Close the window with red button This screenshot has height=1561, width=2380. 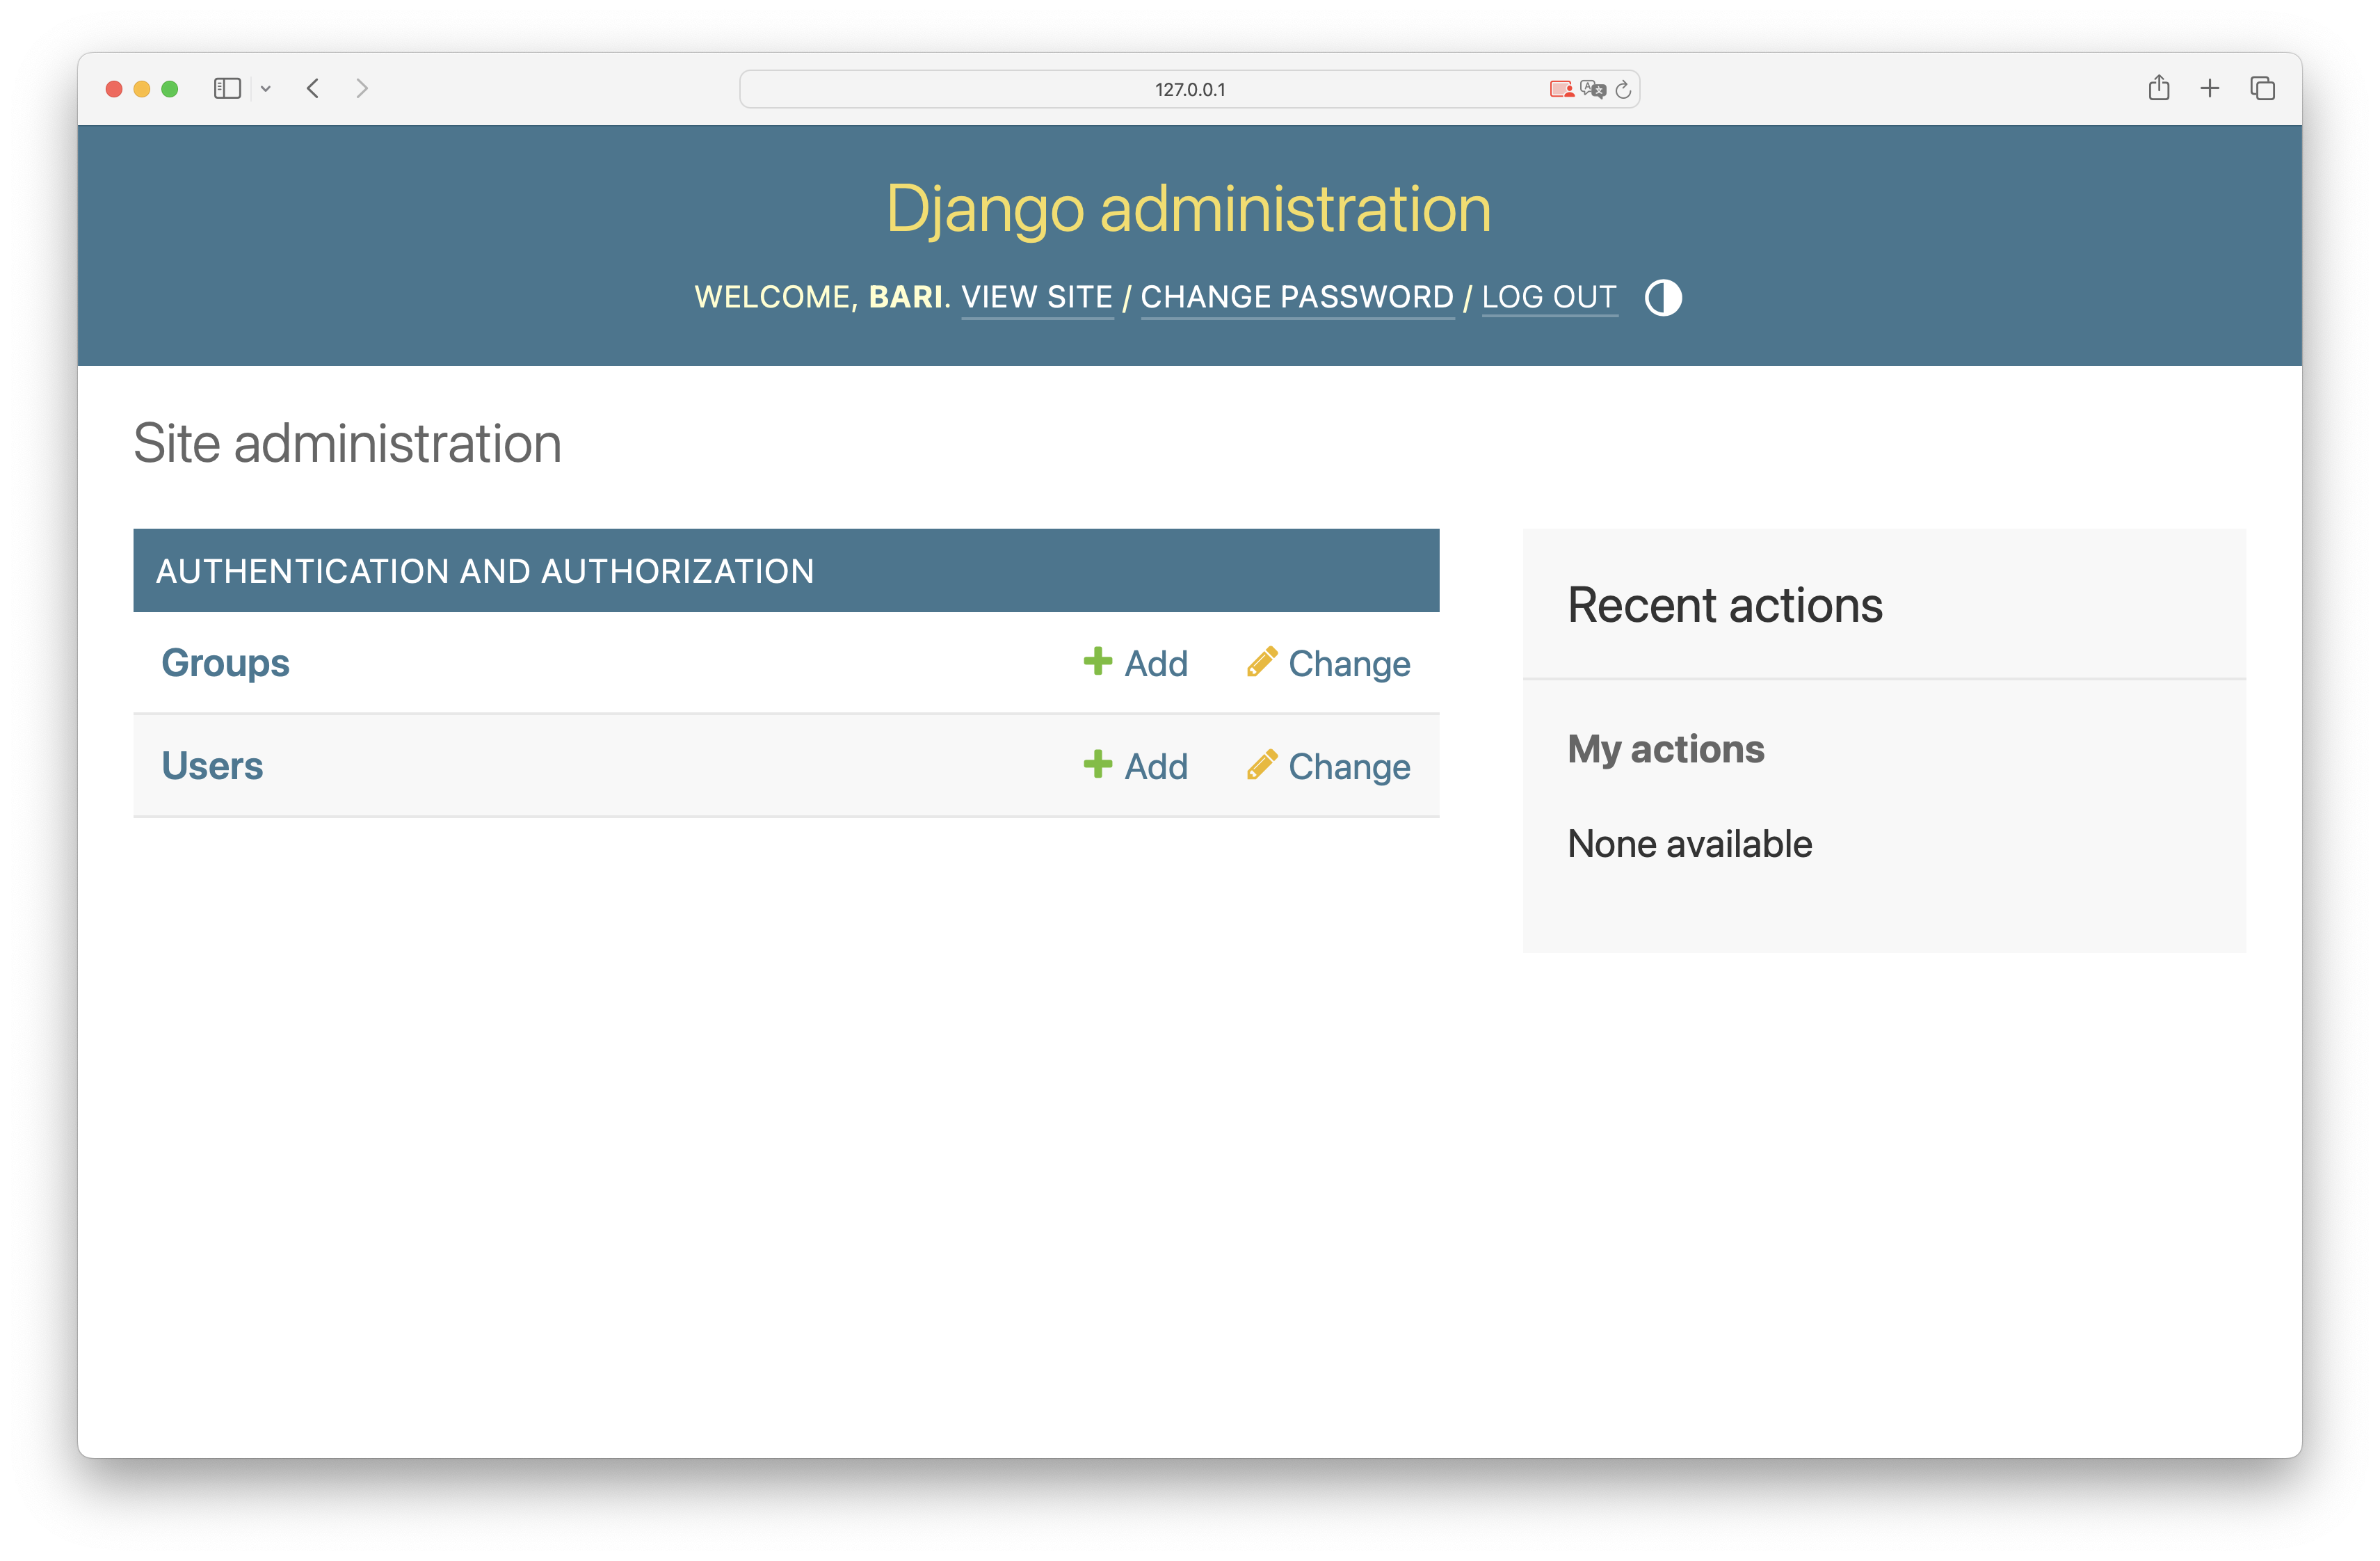click(114, 89)
